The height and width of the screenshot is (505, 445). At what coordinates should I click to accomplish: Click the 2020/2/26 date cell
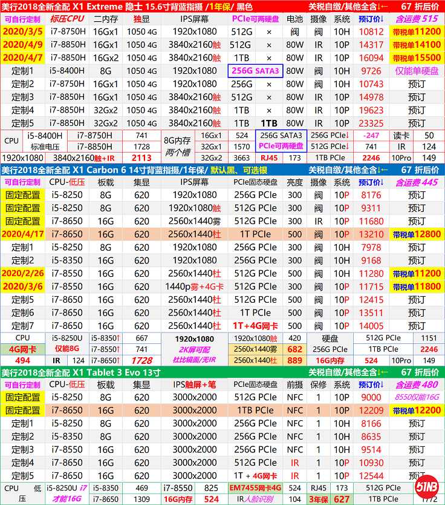pos(22,273)
